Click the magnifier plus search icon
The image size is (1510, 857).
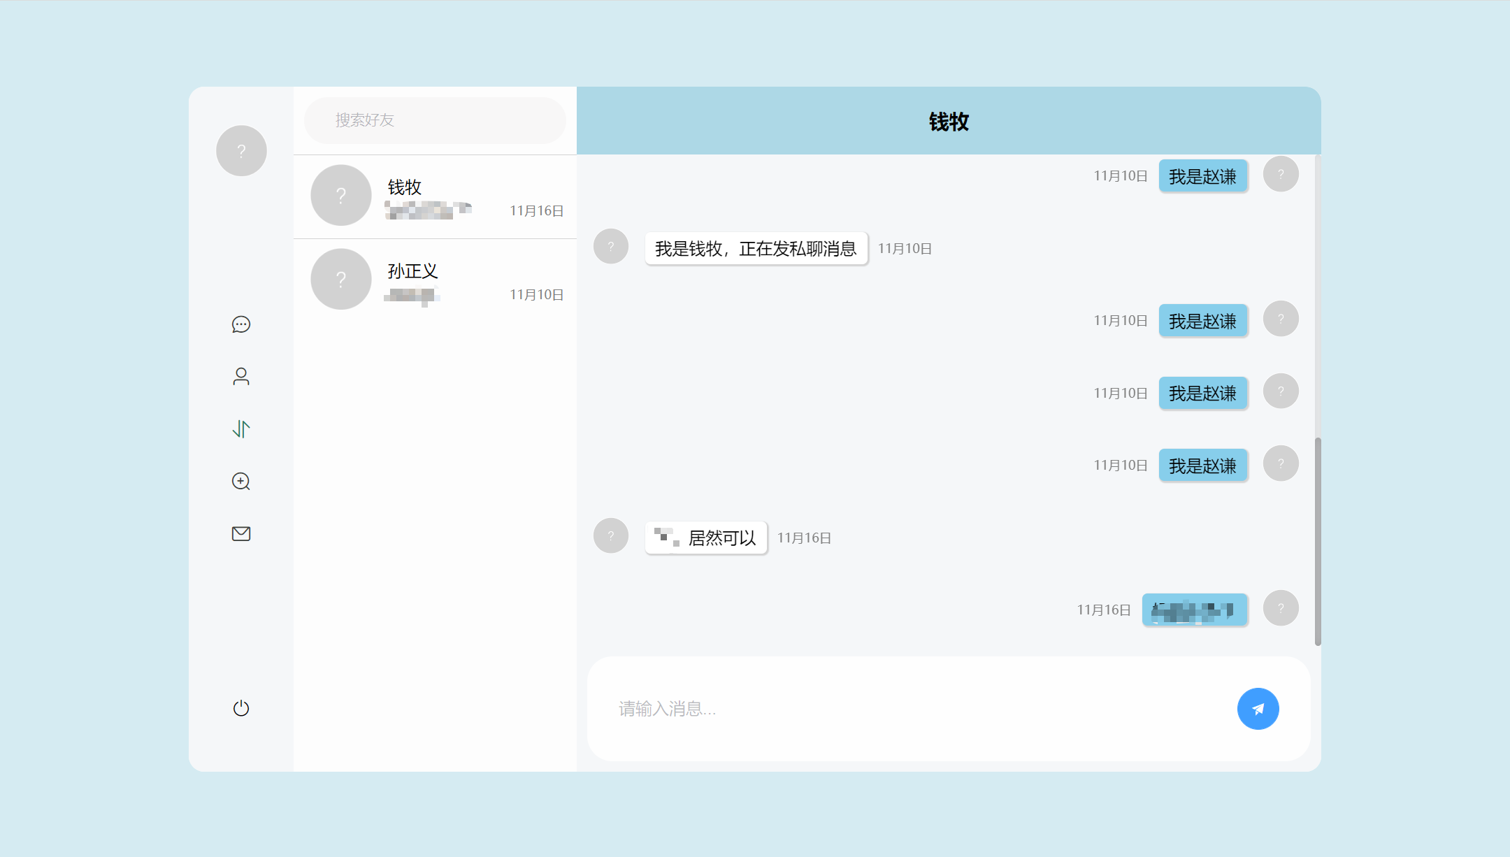[241, 482]
